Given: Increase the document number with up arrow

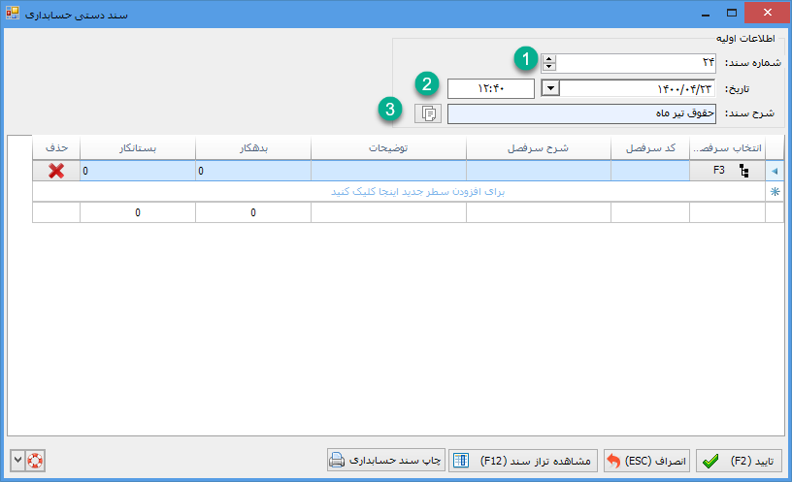Looking at the screenshot, I should coord(549,59).
